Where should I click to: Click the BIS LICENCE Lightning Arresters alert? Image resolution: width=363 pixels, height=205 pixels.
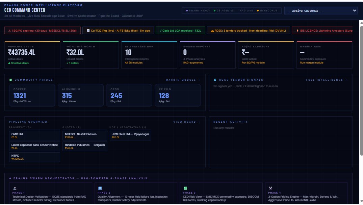[x=322, y=30]
